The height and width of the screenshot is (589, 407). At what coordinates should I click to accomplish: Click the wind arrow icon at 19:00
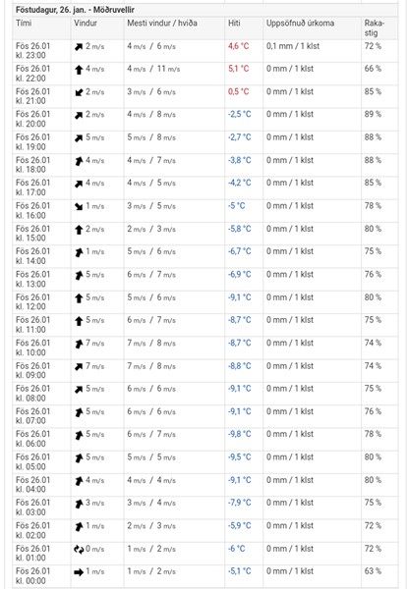coord(79,138)
